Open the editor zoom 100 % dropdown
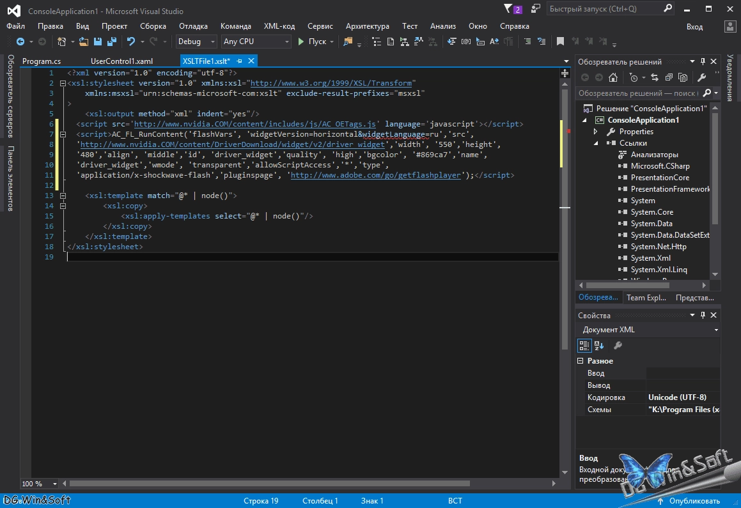The image size is (741, 508). [x=55, y=484]
